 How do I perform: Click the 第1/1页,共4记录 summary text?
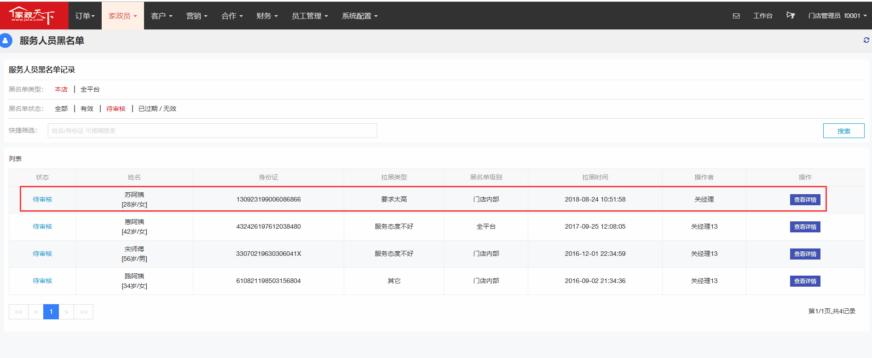(832, 311)
